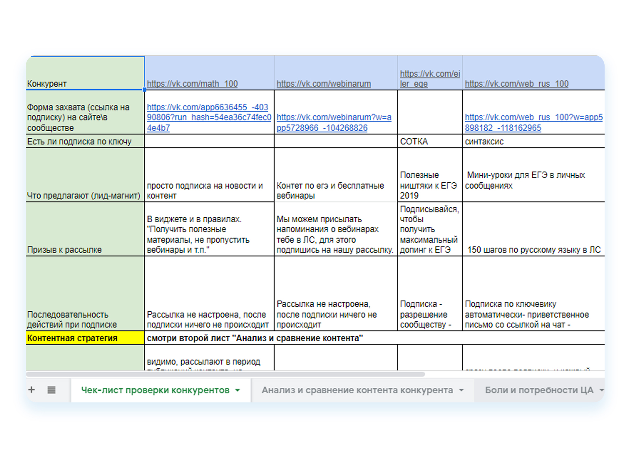The width and height of the screenshot is (627, 455).
Task: Click the blue cell fill handle under Конкурент
Action: click(144, 90)
